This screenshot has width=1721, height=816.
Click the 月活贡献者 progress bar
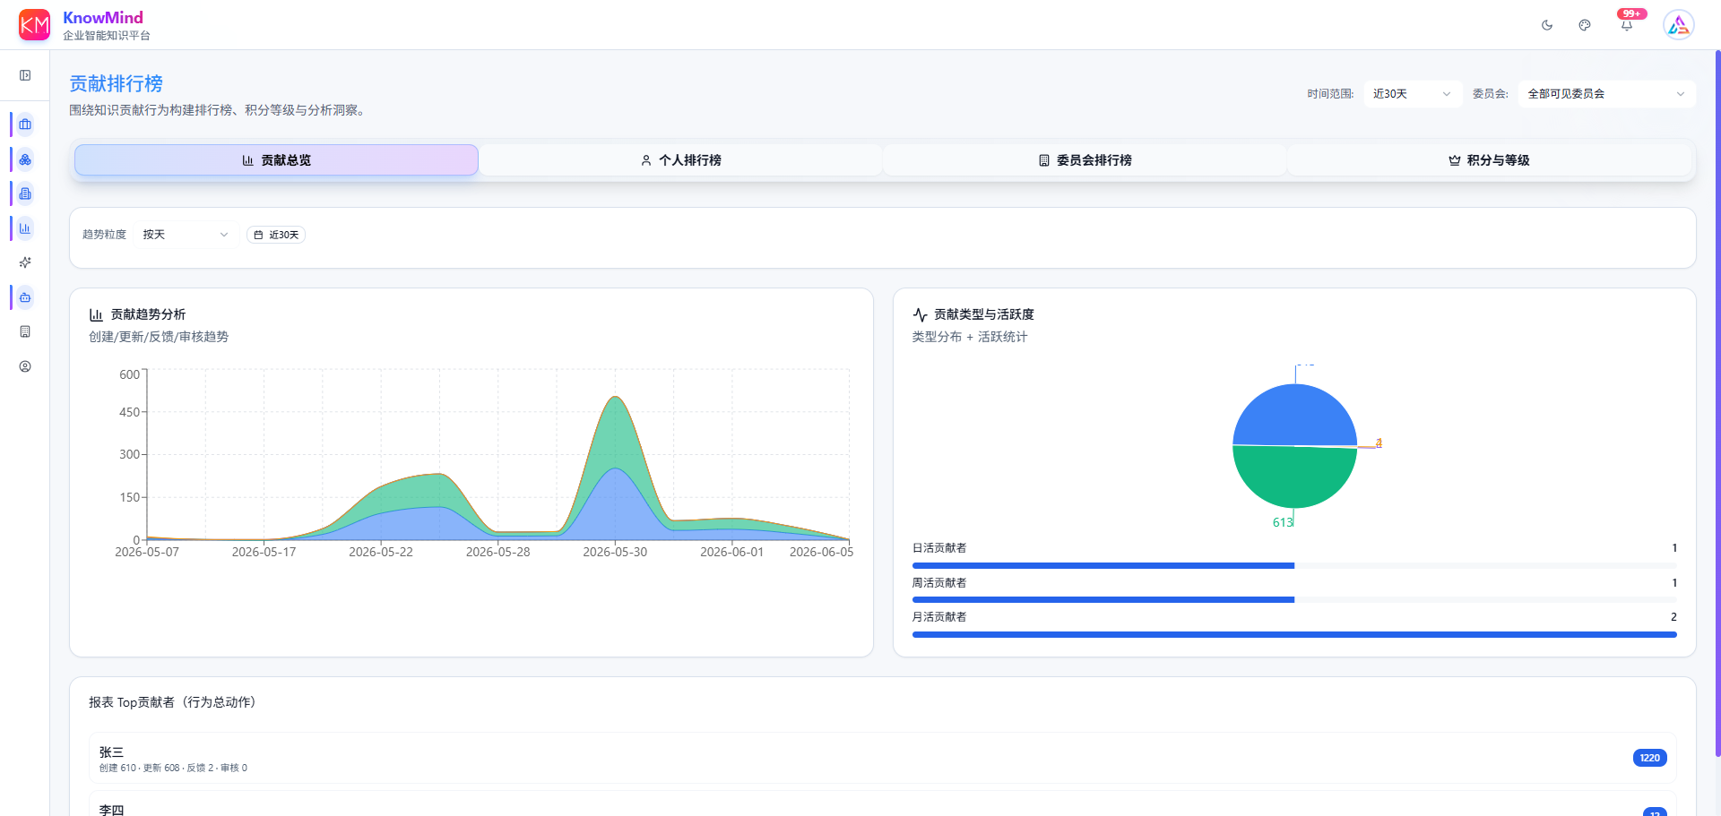point(1294,634)
